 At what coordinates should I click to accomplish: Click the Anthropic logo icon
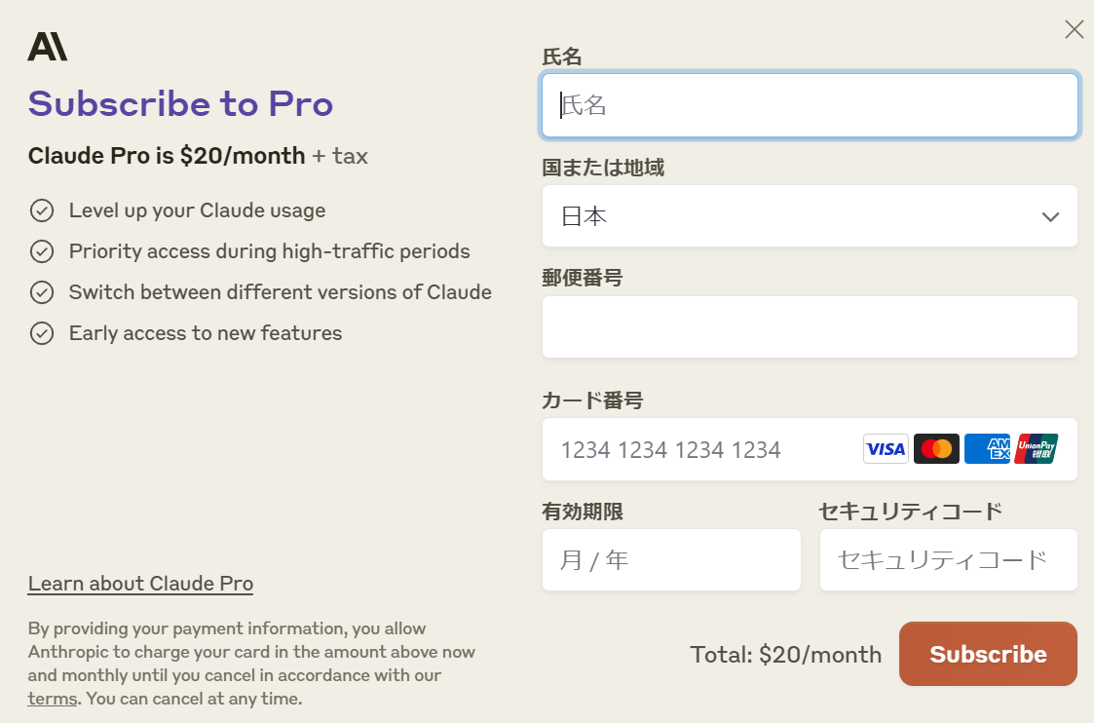47,47
